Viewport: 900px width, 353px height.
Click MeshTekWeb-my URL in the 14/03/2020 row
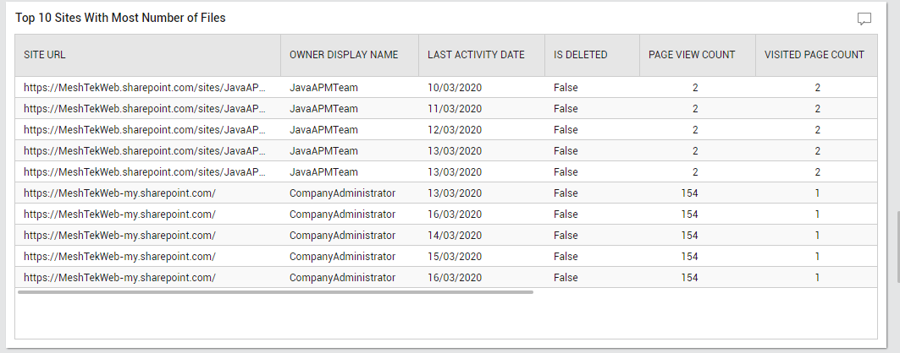(119, 235)
